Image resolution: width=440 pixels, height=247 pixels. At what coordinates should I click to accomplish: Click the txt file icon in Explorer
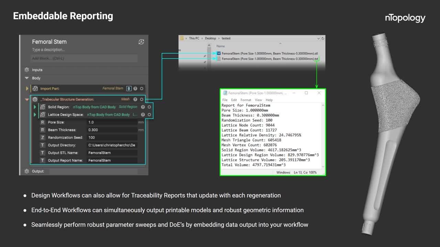point(219,59)
